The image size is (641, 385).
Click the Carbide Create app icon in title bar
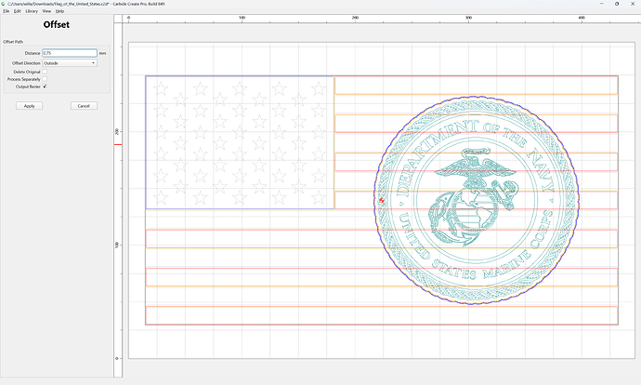coord(4,4)
